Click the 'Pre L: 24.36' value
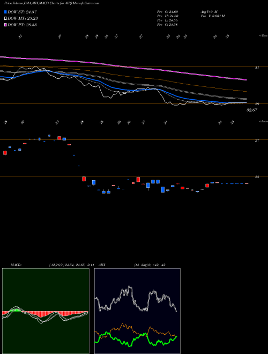Screen dimensions: 268x354 (x=167, y=20)
